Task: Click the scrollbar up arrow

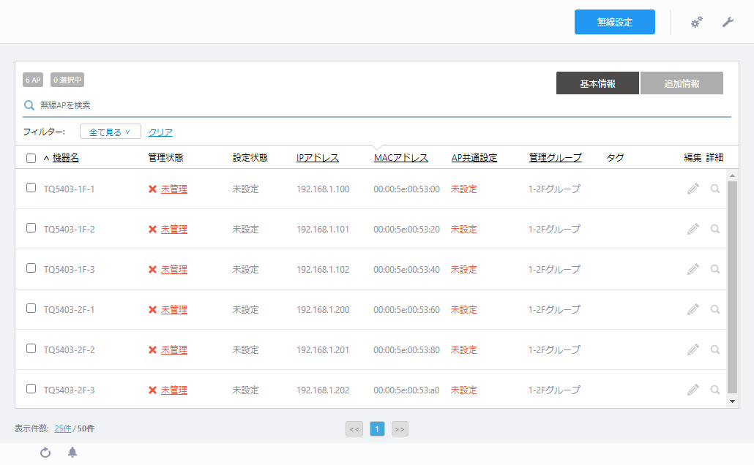Action: 732,175
